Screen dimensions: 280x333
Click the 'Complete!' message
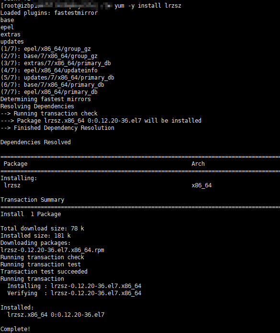point(15,329)
